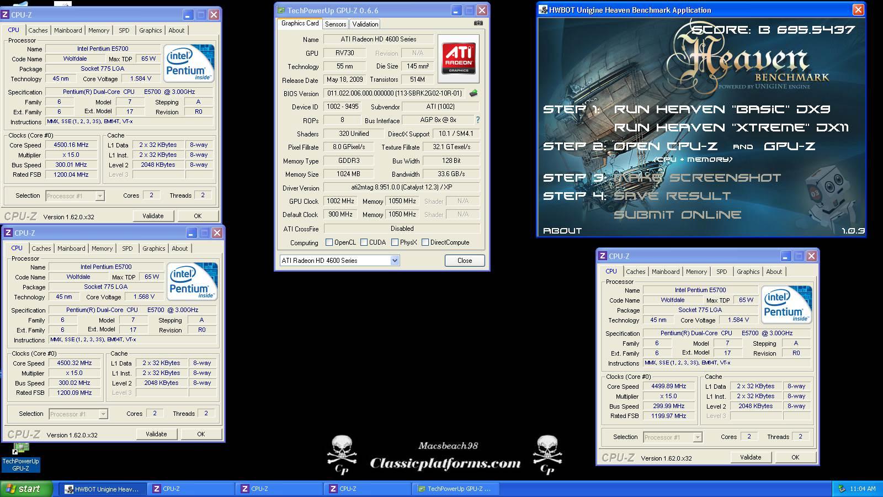The height and width of the screenshot is (497, 883).
Task: Click Take Screenshot step in HWBOT
Action: pyautogui.click(x=697, y=178)
